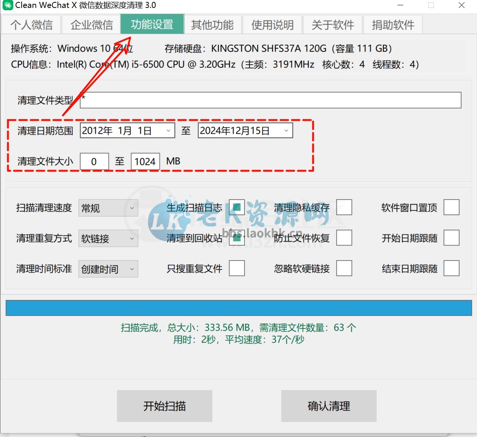Open the 使用说明 tab
This screenshot has width=477, height=437.
click(x=273, y=25)
